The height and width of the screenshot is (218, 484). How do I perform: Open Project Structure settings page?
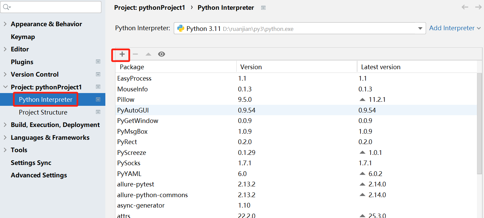43,112
